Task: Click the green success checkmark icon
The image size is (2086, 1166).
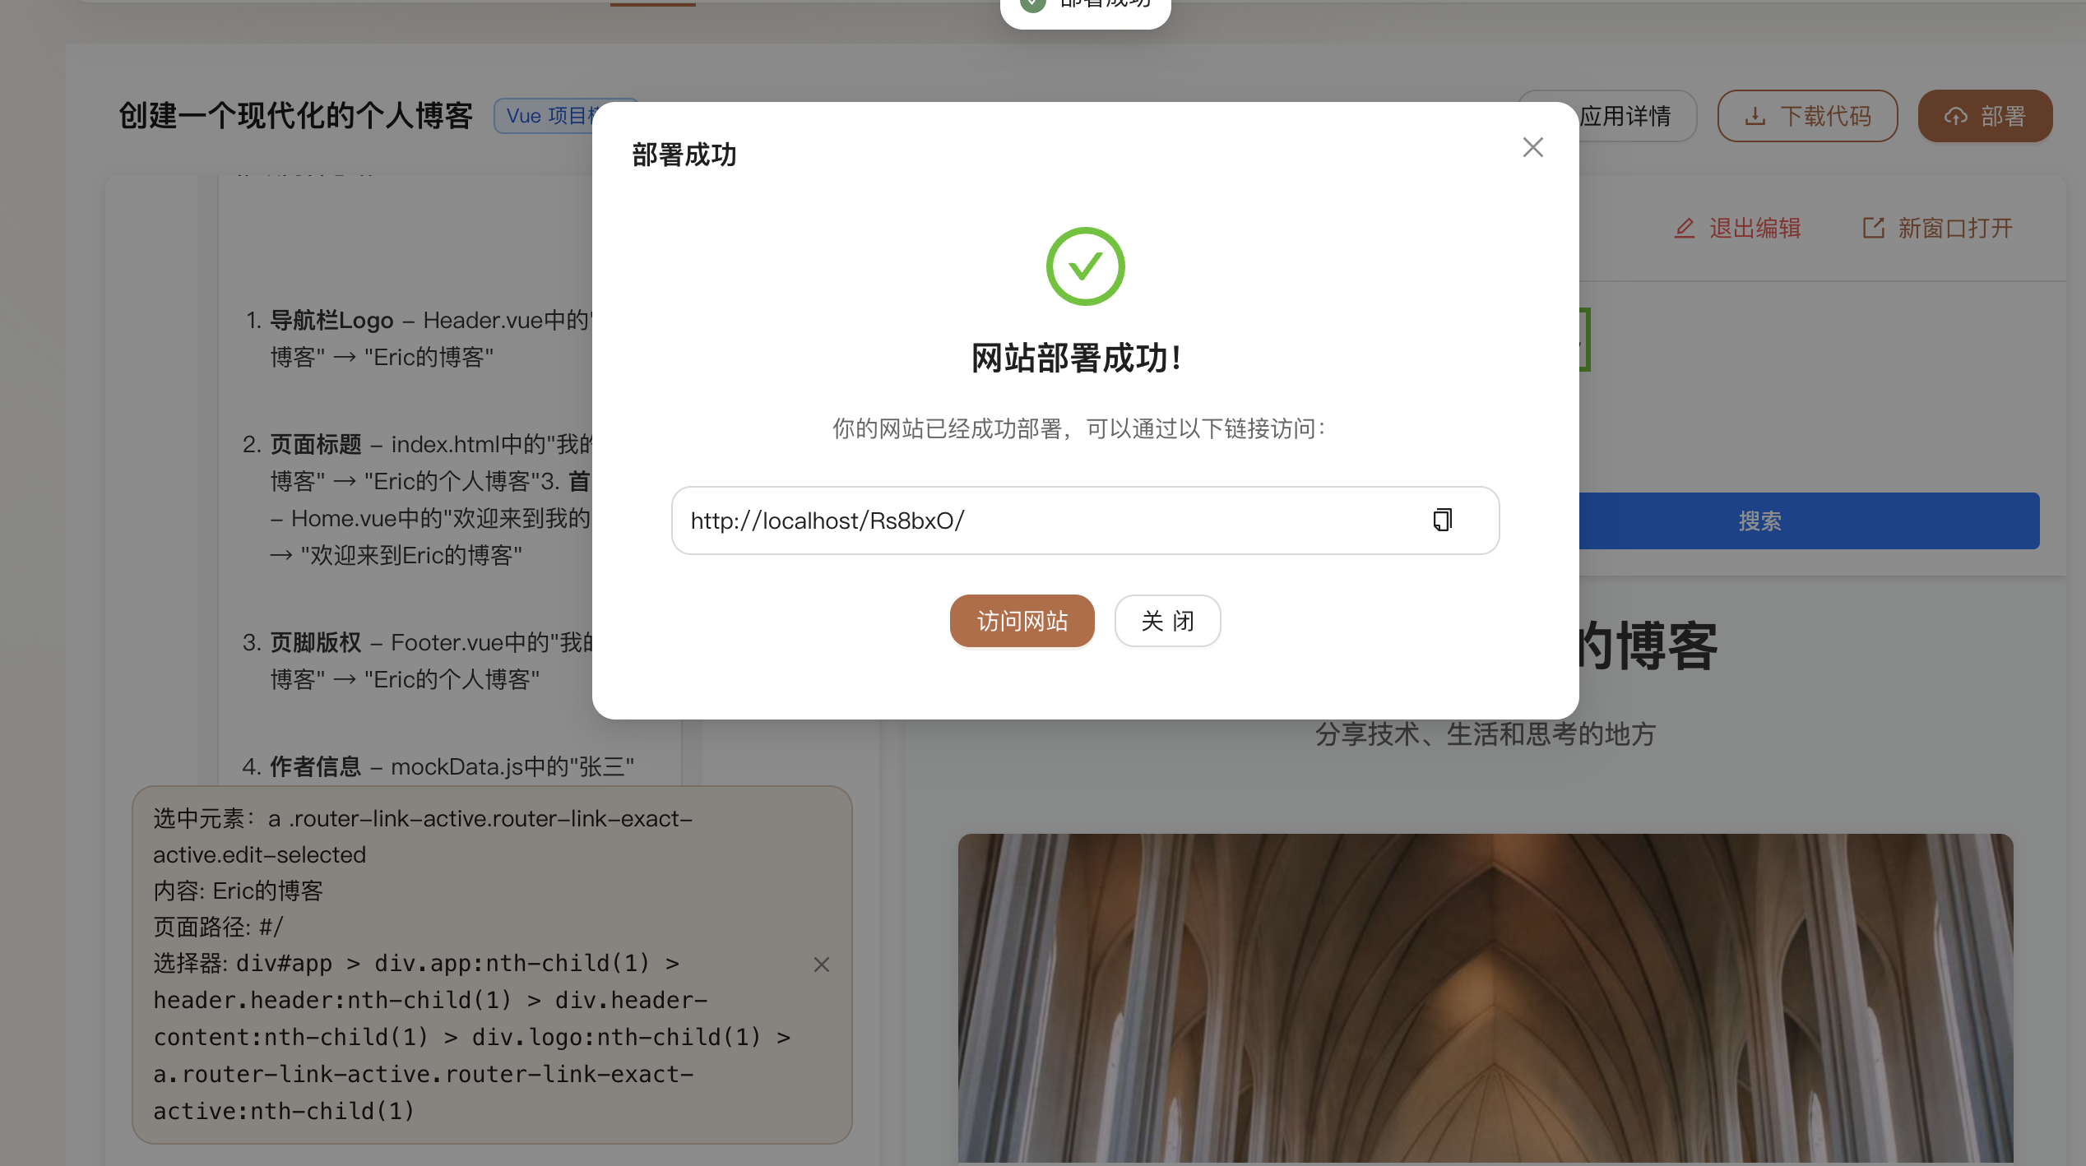Action: (1084, 266)
